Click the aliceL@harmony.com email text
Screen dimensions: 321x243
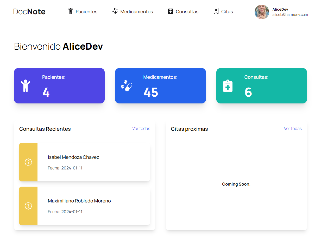(290, 15)
